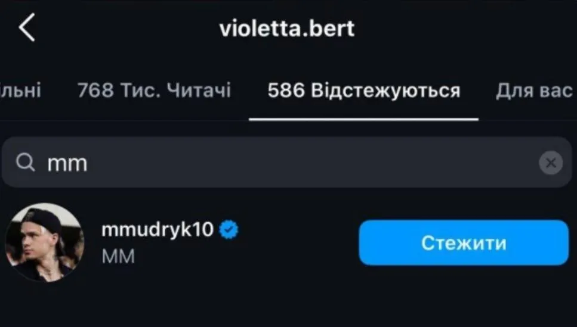Screen dimensions: 577x327
Task: Click the magnifying glass search icon
Action: coord(25,163)
